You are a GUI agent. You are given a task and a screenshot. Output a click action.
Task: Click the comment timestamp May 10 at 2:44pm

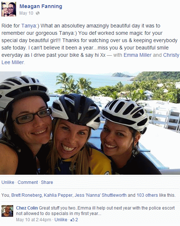[x=33, y=220]
